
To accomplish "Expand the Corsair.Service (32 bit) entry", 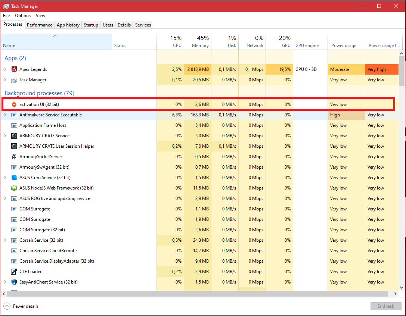I will (x=5, y=240).
